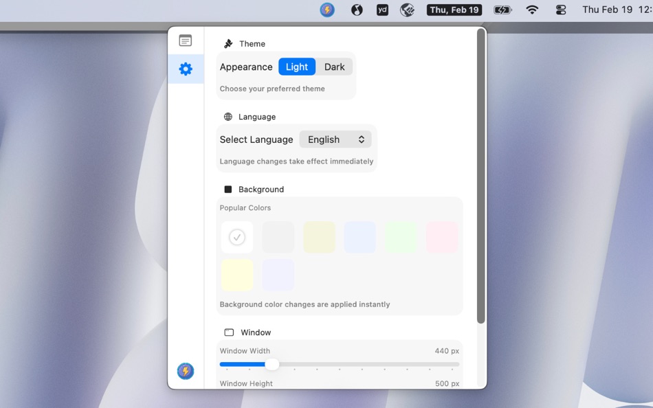Deselect the checked white color swatch
The image size is (653, 408).
(236, 237)
